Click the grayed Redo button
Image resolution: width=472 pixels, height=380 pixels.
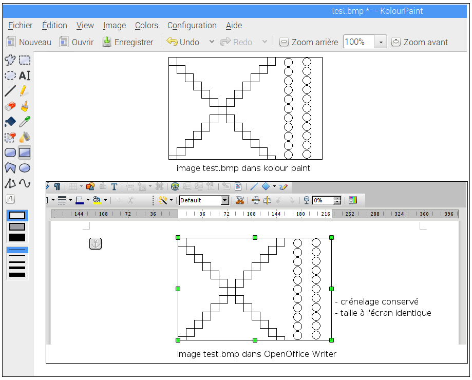(x=236, y=42)
